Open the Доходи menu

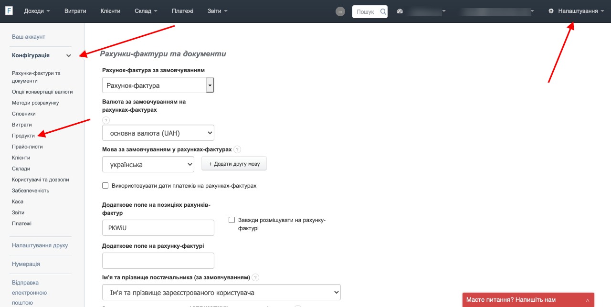click(x=37, y=11)
